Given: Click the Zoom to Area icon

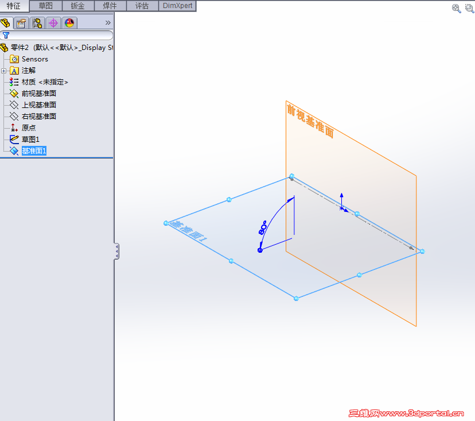Looking at the screenshot, I should 470,8.
